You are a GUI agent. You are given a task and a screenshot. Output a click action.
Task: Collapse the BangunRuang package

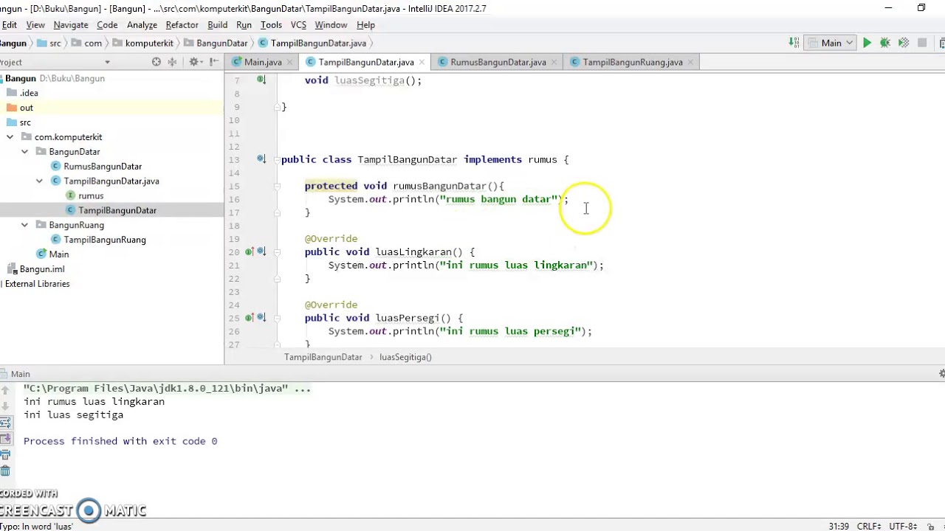pyautogui.click(x=24, y=225)
